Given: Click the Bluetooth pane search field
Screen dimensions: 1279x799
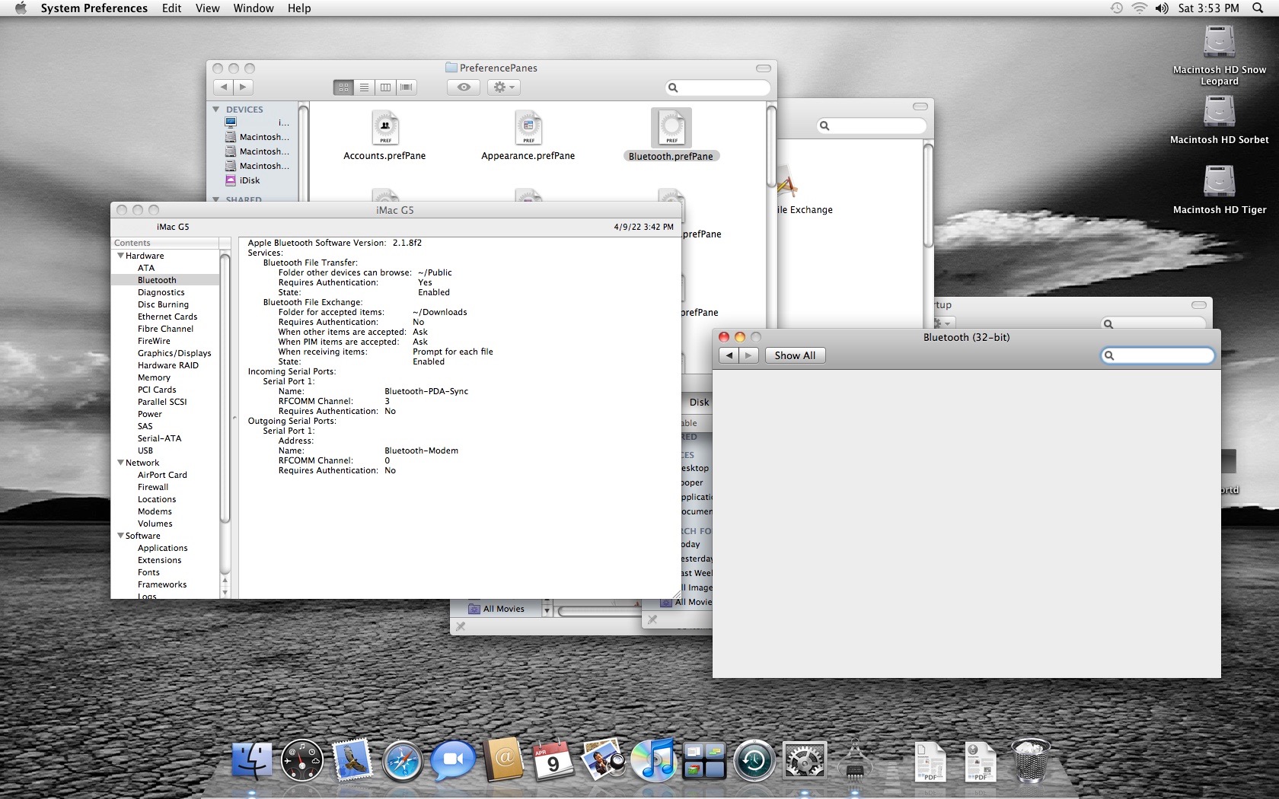Looking at the screenshot, I should [1162, 355].
